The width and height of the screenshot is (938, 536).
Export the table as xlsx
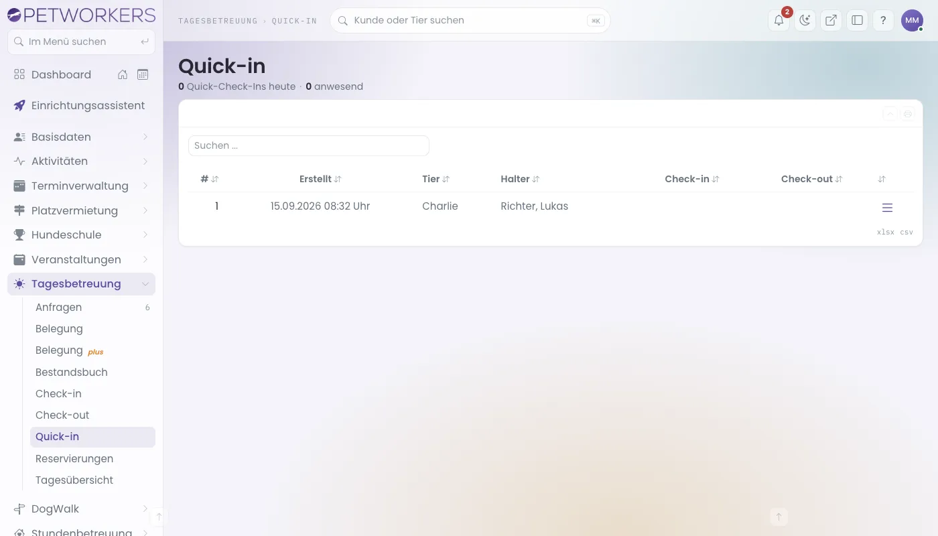pyautogui.click(x=885, y=232)
